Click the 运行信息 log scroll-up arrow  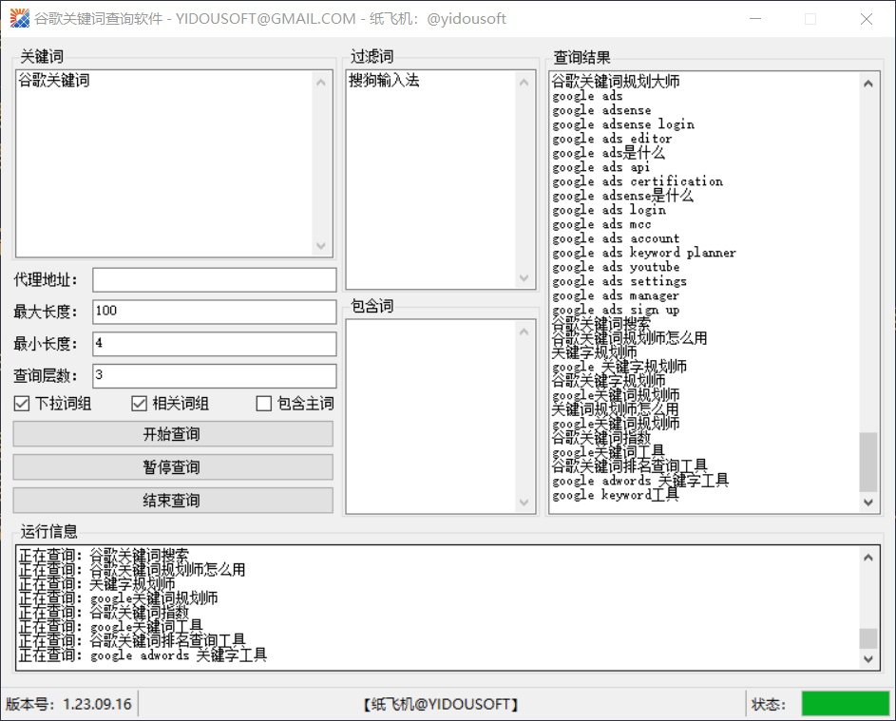pos(868,558)
